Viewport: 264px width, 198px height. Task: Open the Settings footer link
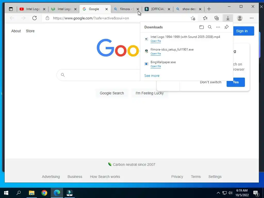click(x=215, y=177)
